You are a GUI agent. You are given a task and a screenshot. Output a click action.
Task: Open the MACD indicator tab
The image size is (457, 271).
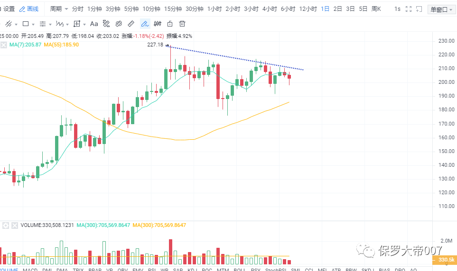(x=30, y=269)
